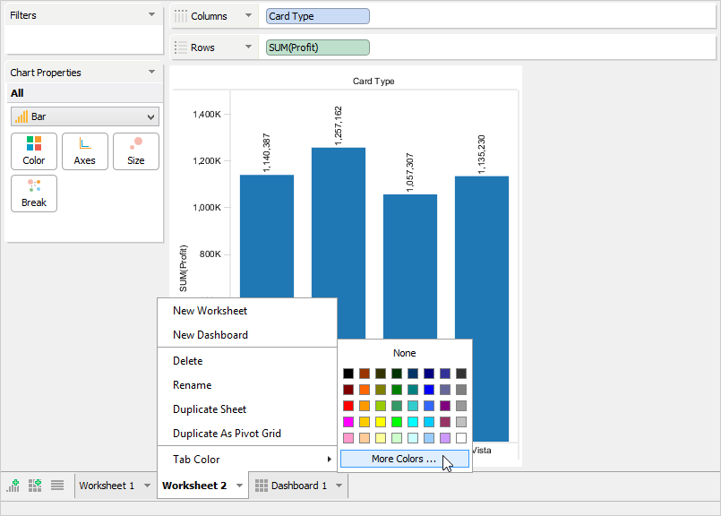Pick the pure blue color swatch
This screenshot has height=516, width=721.
pos(429,390)
